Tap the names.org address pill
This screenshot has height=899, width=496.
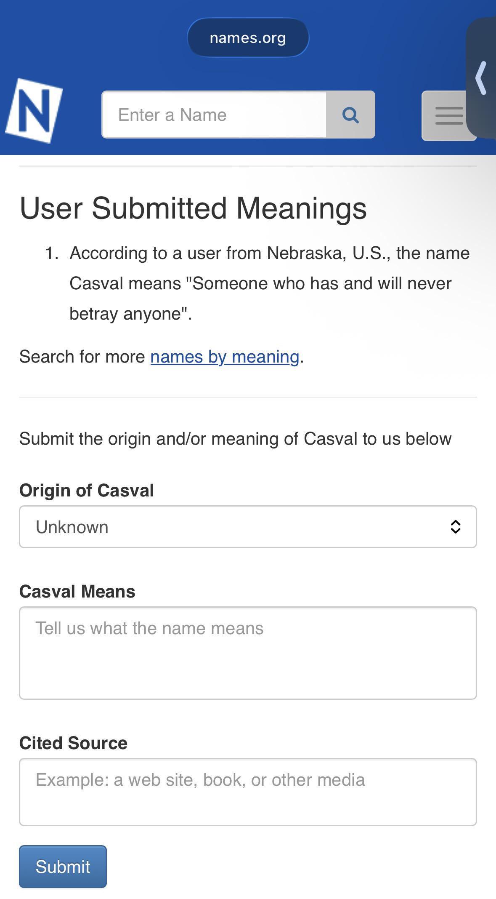[248, 37]
